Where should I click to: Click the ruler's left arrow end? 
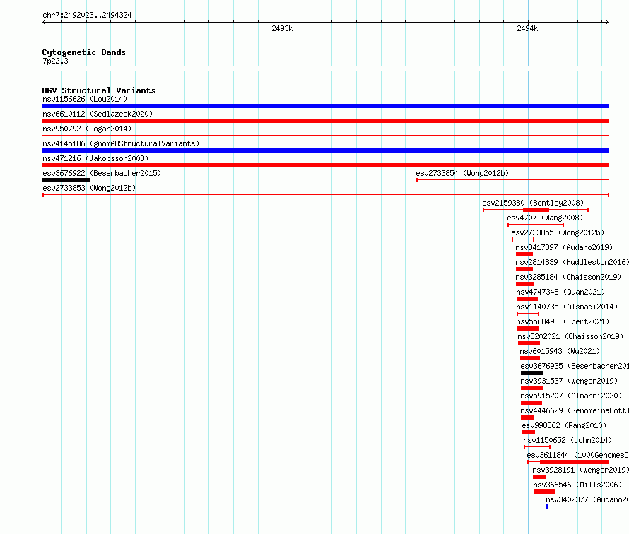[x=44, y=23]
